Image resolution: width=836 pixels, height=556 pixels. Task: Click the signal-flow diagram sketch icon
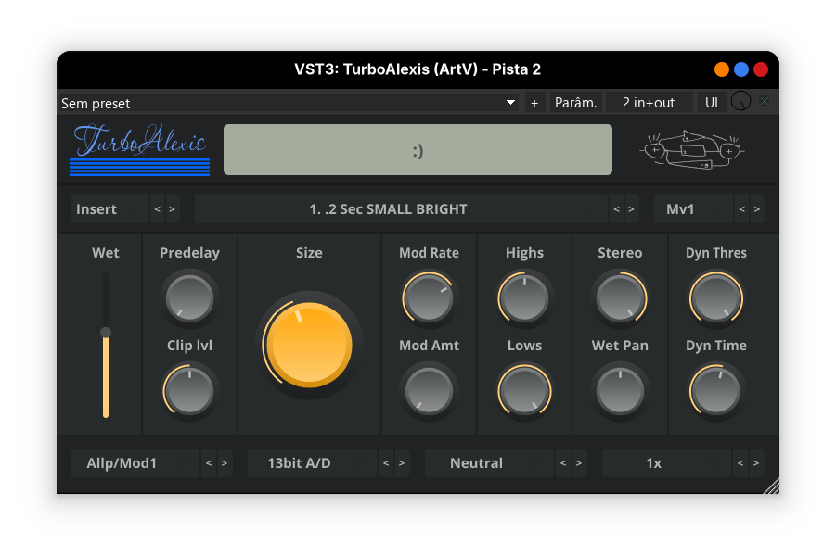[x=692, y=149]
